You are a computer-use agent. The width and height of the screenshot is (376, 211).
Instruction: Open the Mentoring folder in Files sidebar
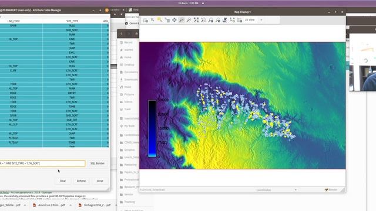130,165
